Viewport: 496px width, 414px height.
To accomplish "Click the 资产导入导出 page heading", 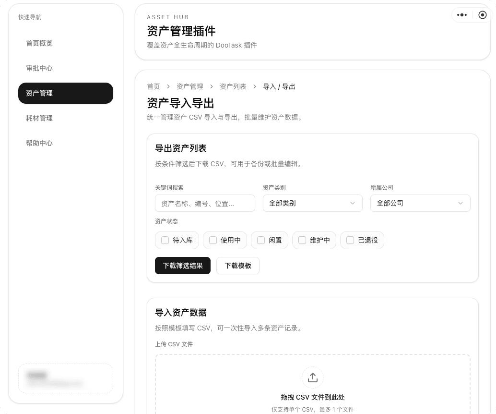I will point(181,103).
